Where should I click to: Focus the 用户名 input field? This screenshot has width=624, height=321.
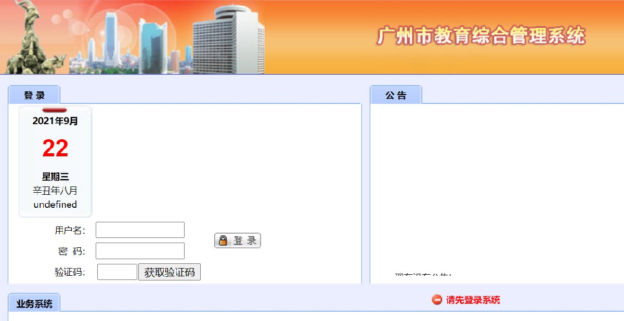140,230
